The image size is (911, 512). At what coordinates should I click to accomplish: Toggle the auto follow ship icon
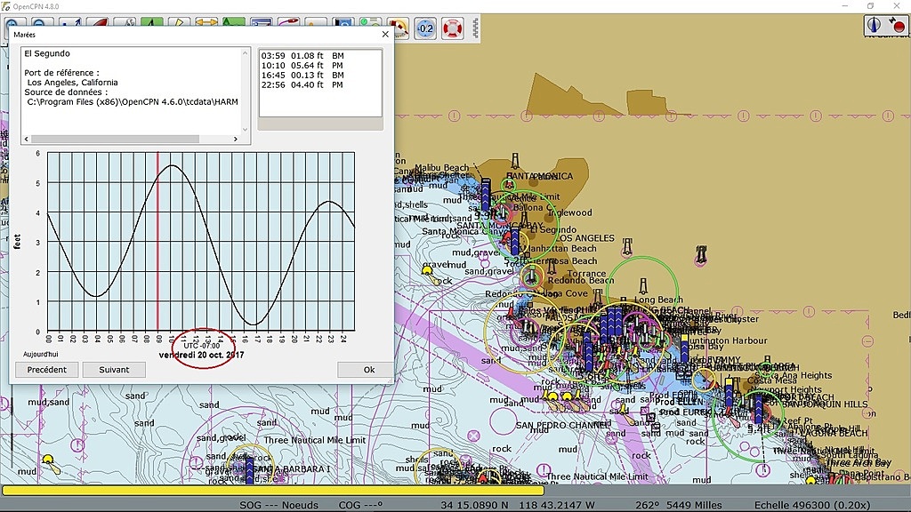98,24
